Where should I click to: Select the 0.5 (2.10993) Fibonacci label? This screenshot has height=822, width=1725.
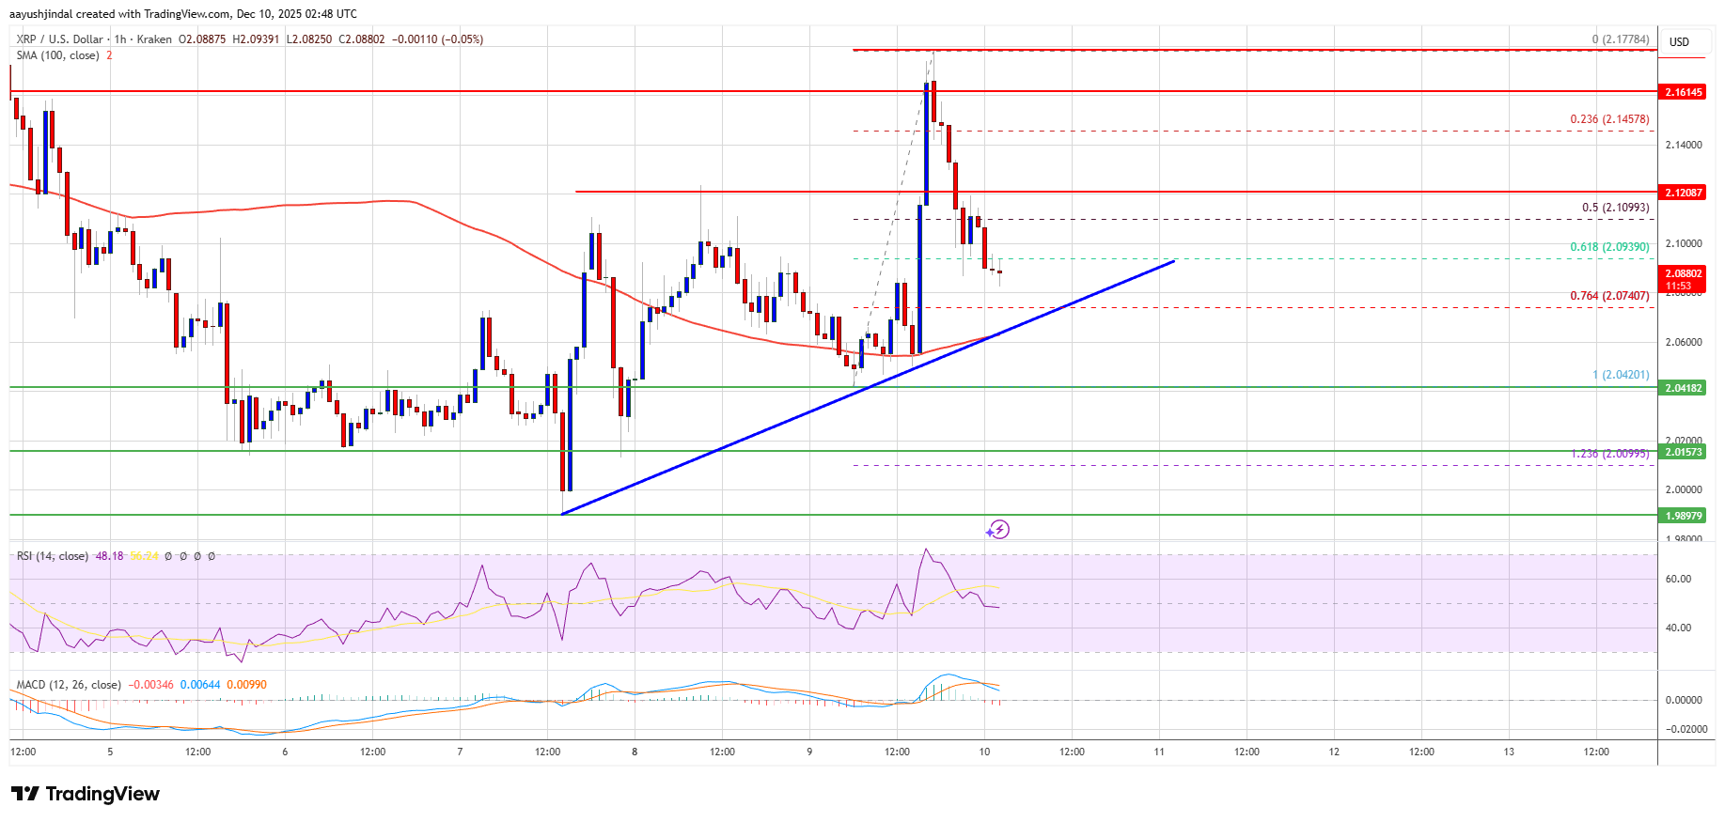(1615, 208)
